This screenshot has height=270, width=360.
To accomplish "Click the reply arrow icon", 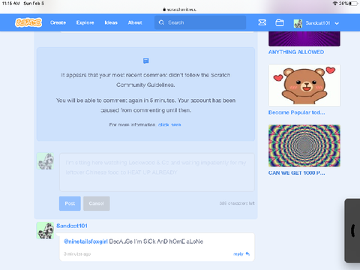I will click(x=247, y=253).
